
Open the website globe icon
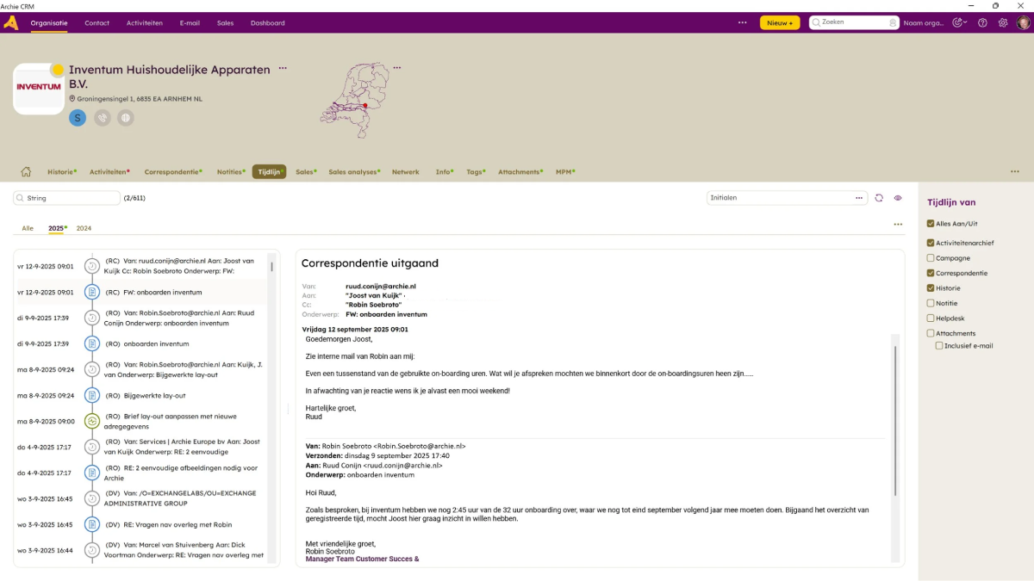point(126,118)
